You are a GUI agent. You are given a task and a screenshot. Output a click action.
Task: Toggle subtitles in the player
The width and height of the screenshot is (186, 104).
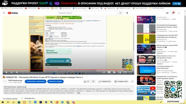coord(109,72)
